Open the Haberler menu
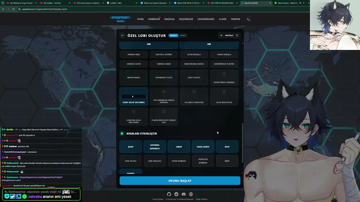Viewport: 360px width, 202px height. pos(154,19)
